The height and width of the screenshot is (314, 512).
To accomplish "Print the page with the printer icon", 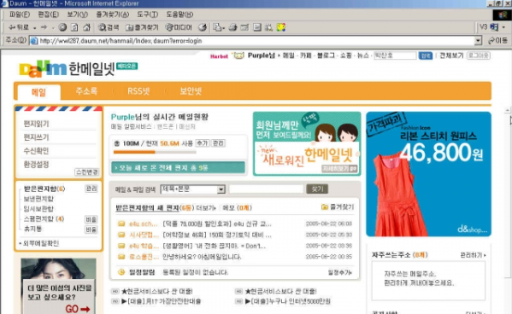I will click(232, 27).
